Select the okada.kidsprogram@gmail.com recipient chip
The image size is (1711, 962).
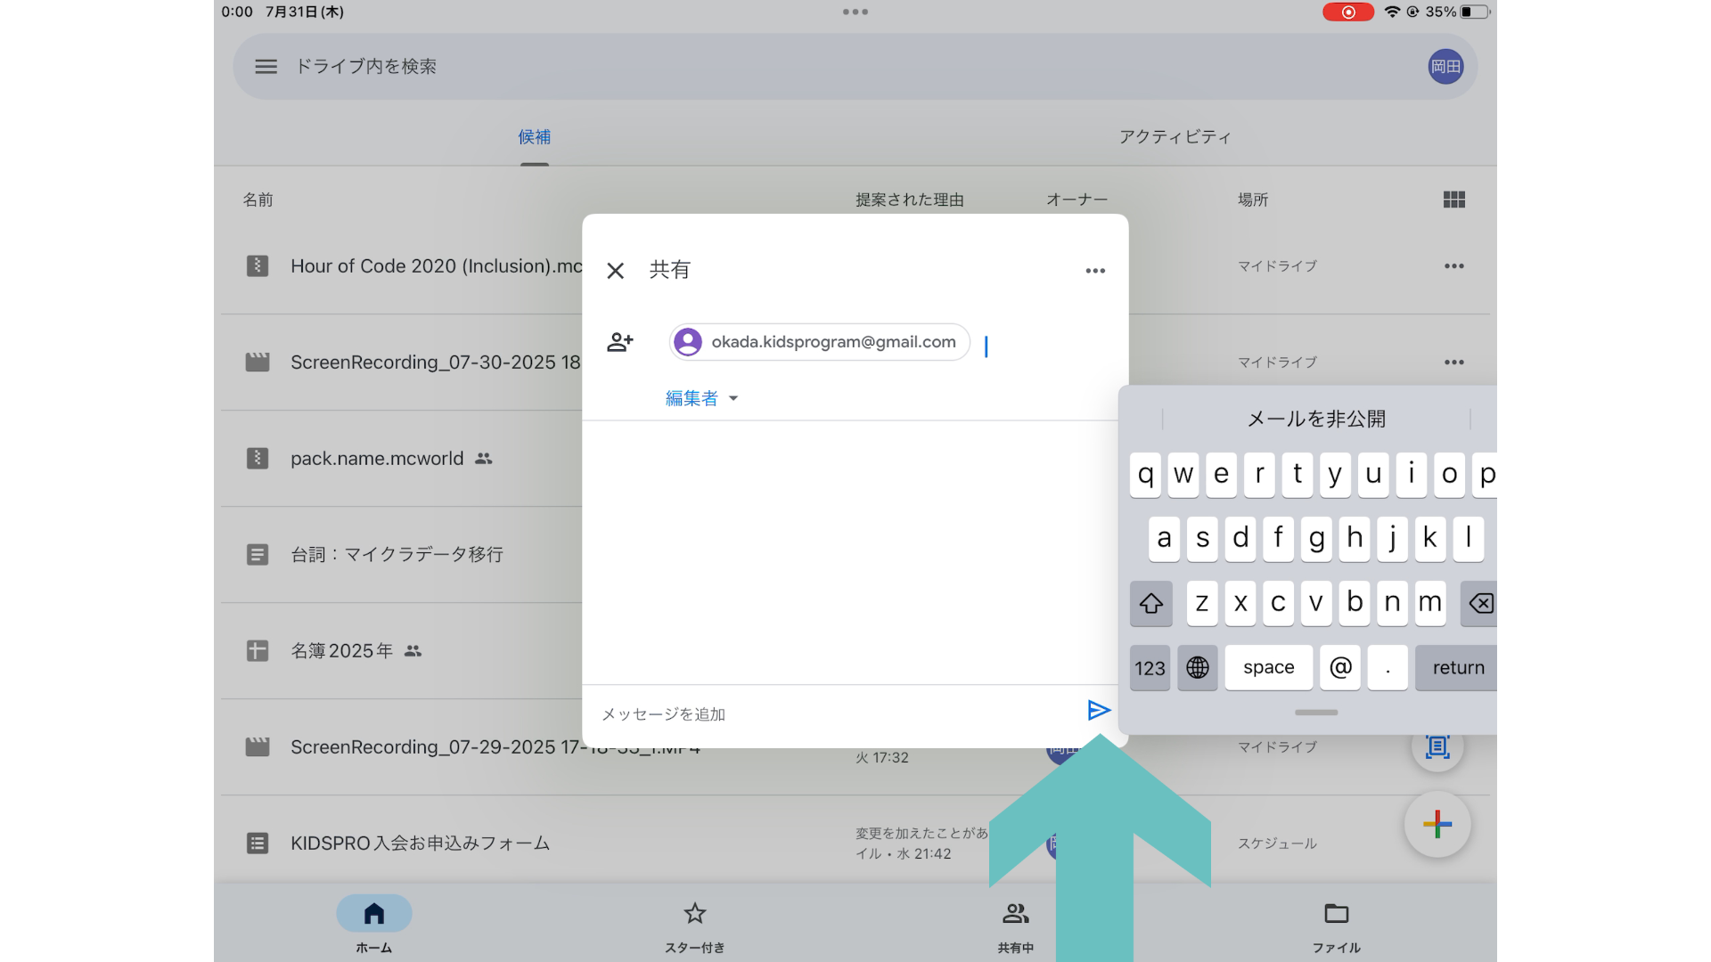(x=819, y=342)
